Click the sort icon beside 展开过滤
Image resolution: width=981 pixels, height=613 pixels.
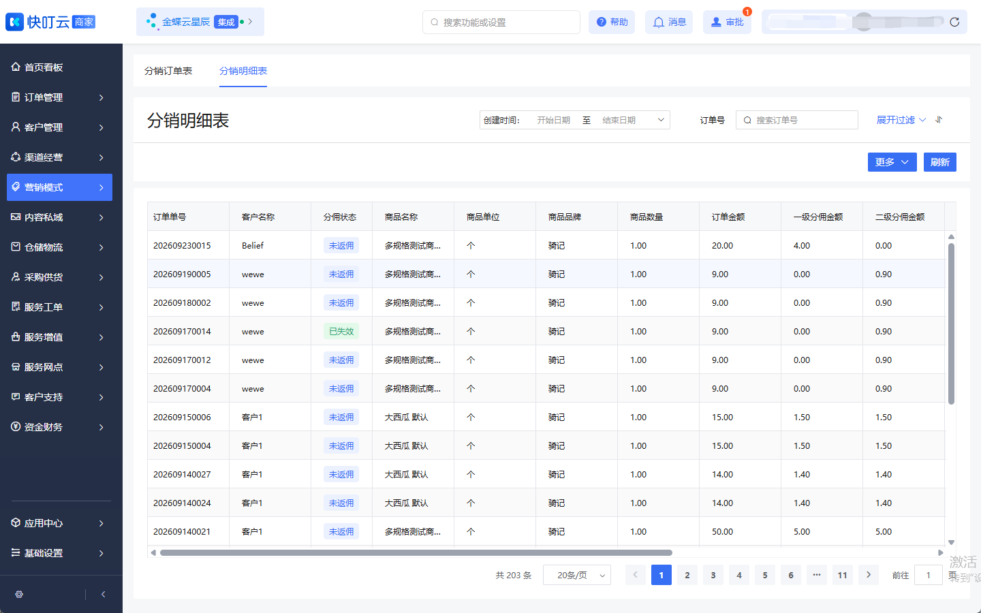pyautogui.click(x=939, y=119)
